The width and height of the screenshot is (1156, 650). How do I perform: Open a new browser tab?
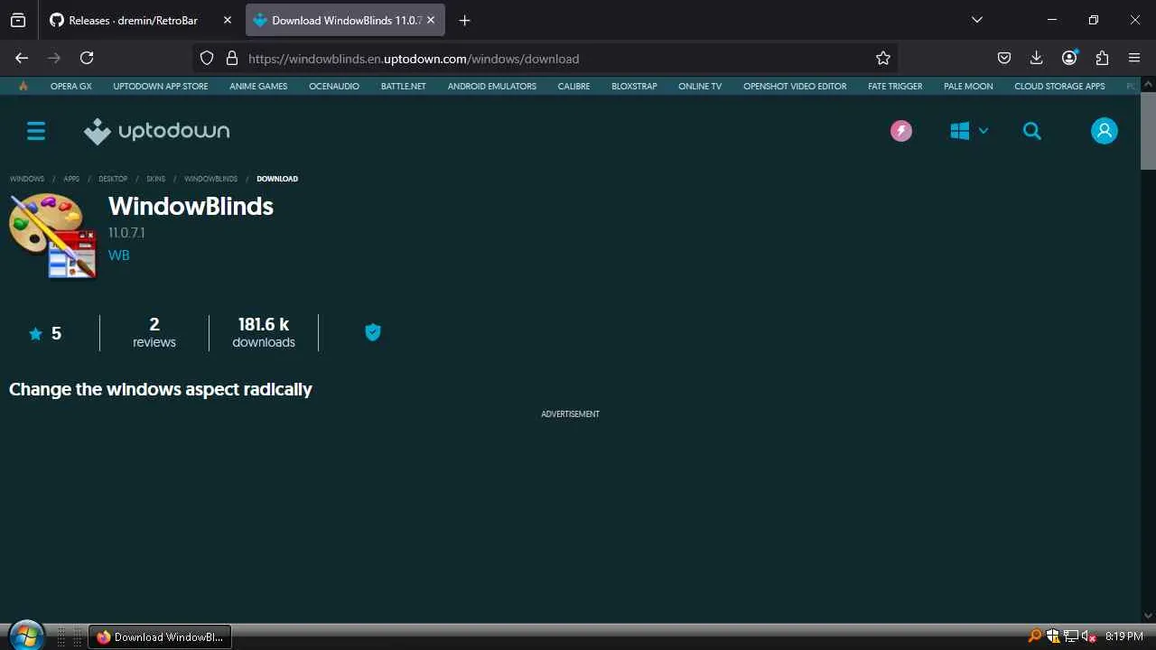[x=464, y=20]
